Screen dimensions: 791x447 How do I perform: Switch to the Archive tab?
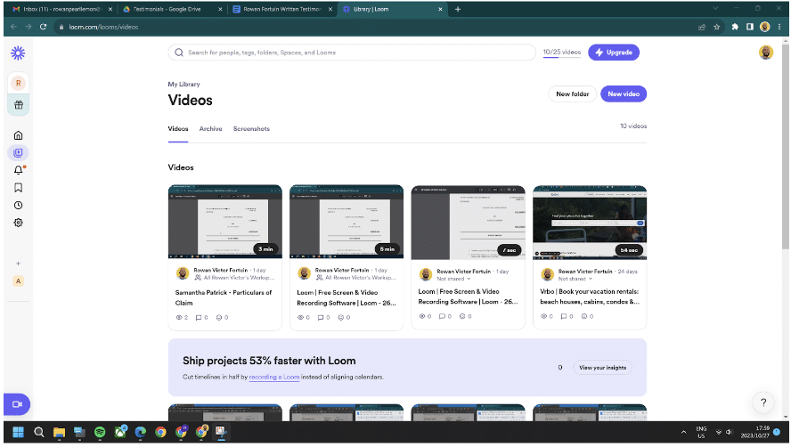[211, 129]
